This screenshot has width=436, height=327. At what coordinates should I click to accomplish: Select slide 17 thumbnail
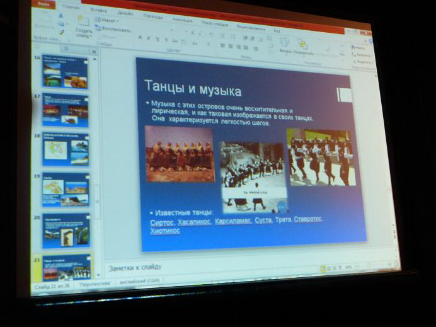tap(66, 110)
